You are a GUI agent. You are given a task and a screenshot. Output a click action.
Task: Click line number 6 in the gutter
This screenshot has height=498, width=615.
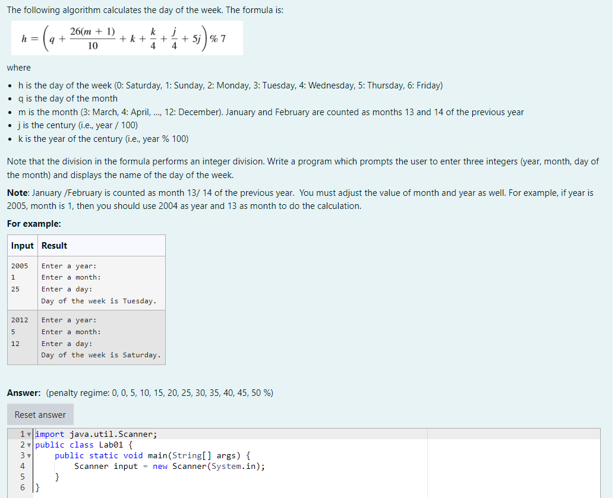[22, 487]
